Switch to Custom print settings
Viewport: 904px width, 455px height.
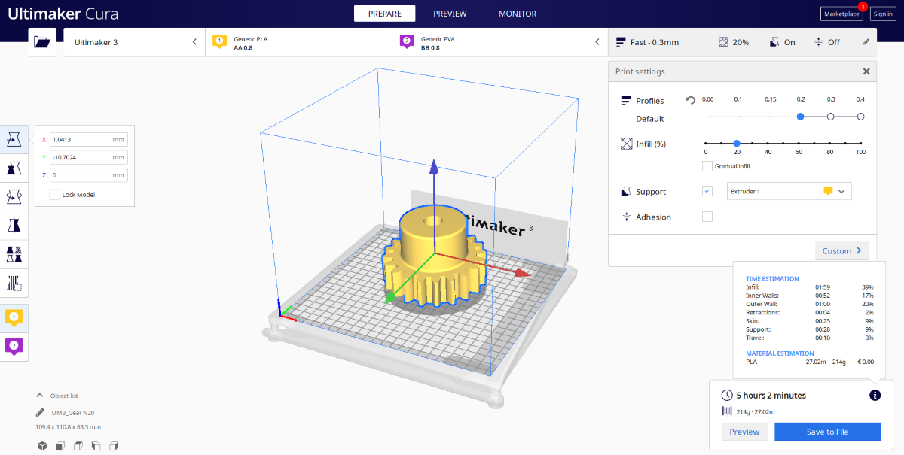[841, 251]
